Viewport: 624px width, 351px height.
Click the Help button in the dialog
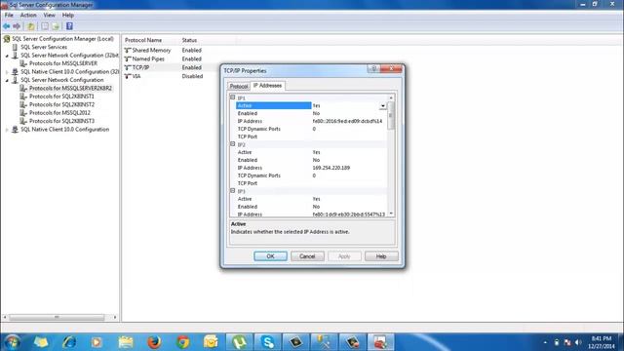(x=381, y=256)
